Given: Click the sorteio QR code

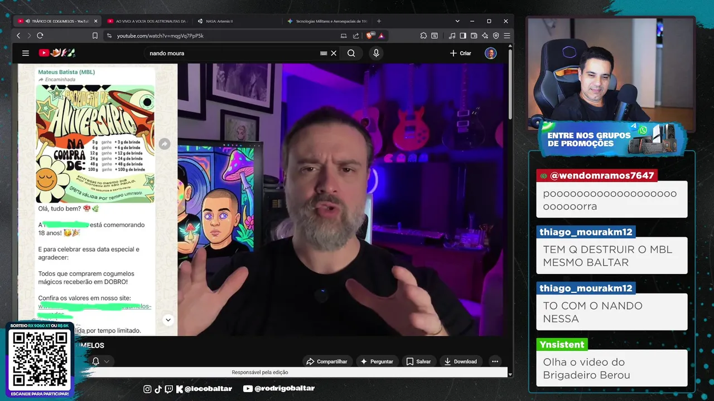Looking at the screenshot, I should pyautogui.click(x=39, y=360).
